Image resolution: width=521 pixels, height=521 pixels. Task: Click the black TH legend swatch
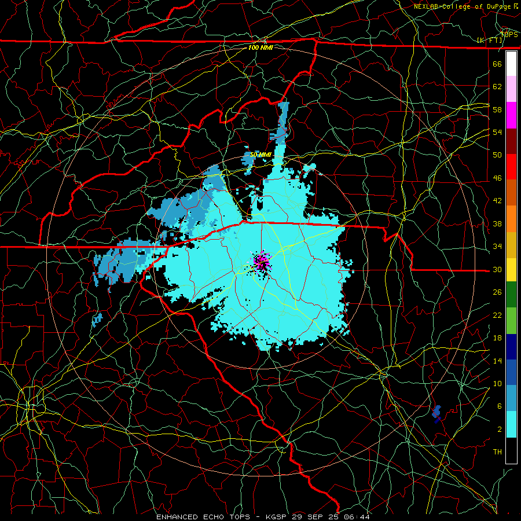click(x=511, y=450)
